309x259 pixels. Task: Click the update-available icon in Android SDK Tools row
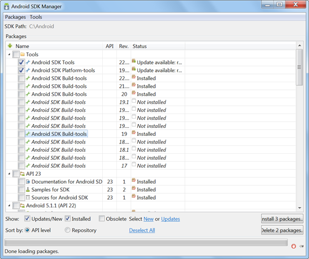pos(134,61)
